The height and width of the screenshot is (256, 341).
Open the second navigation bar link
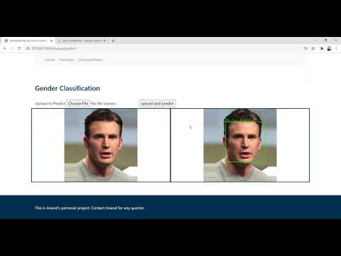[66, 60]
